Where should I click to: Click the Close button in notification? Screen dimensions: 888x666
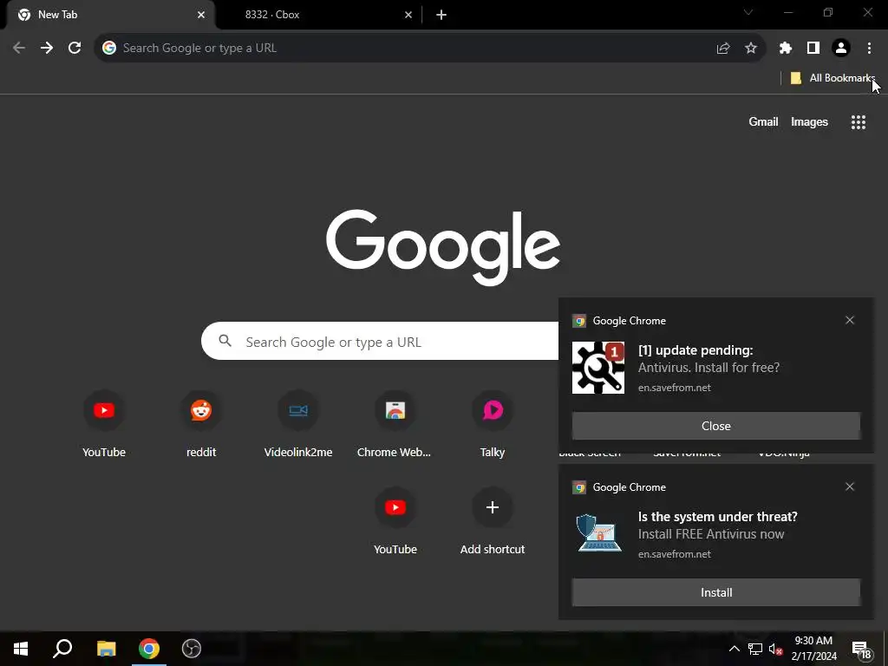tap(715, 426)
